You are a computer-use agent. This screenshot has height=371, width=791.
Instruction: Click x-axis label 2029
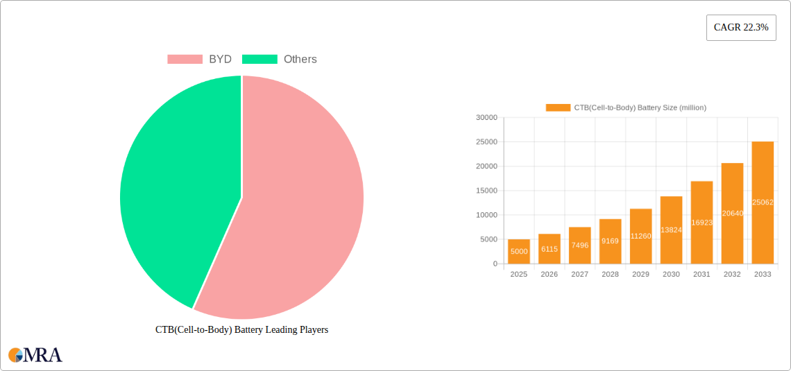[x=640, y=274]
